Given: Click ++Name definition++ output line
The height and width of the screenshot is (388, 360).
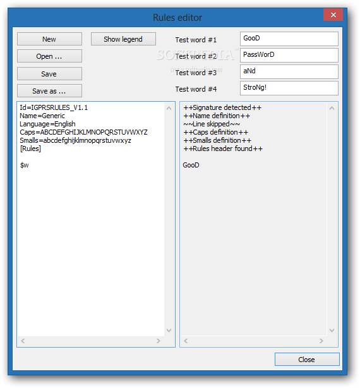Looking at the screenshot, I should point(217,116).
